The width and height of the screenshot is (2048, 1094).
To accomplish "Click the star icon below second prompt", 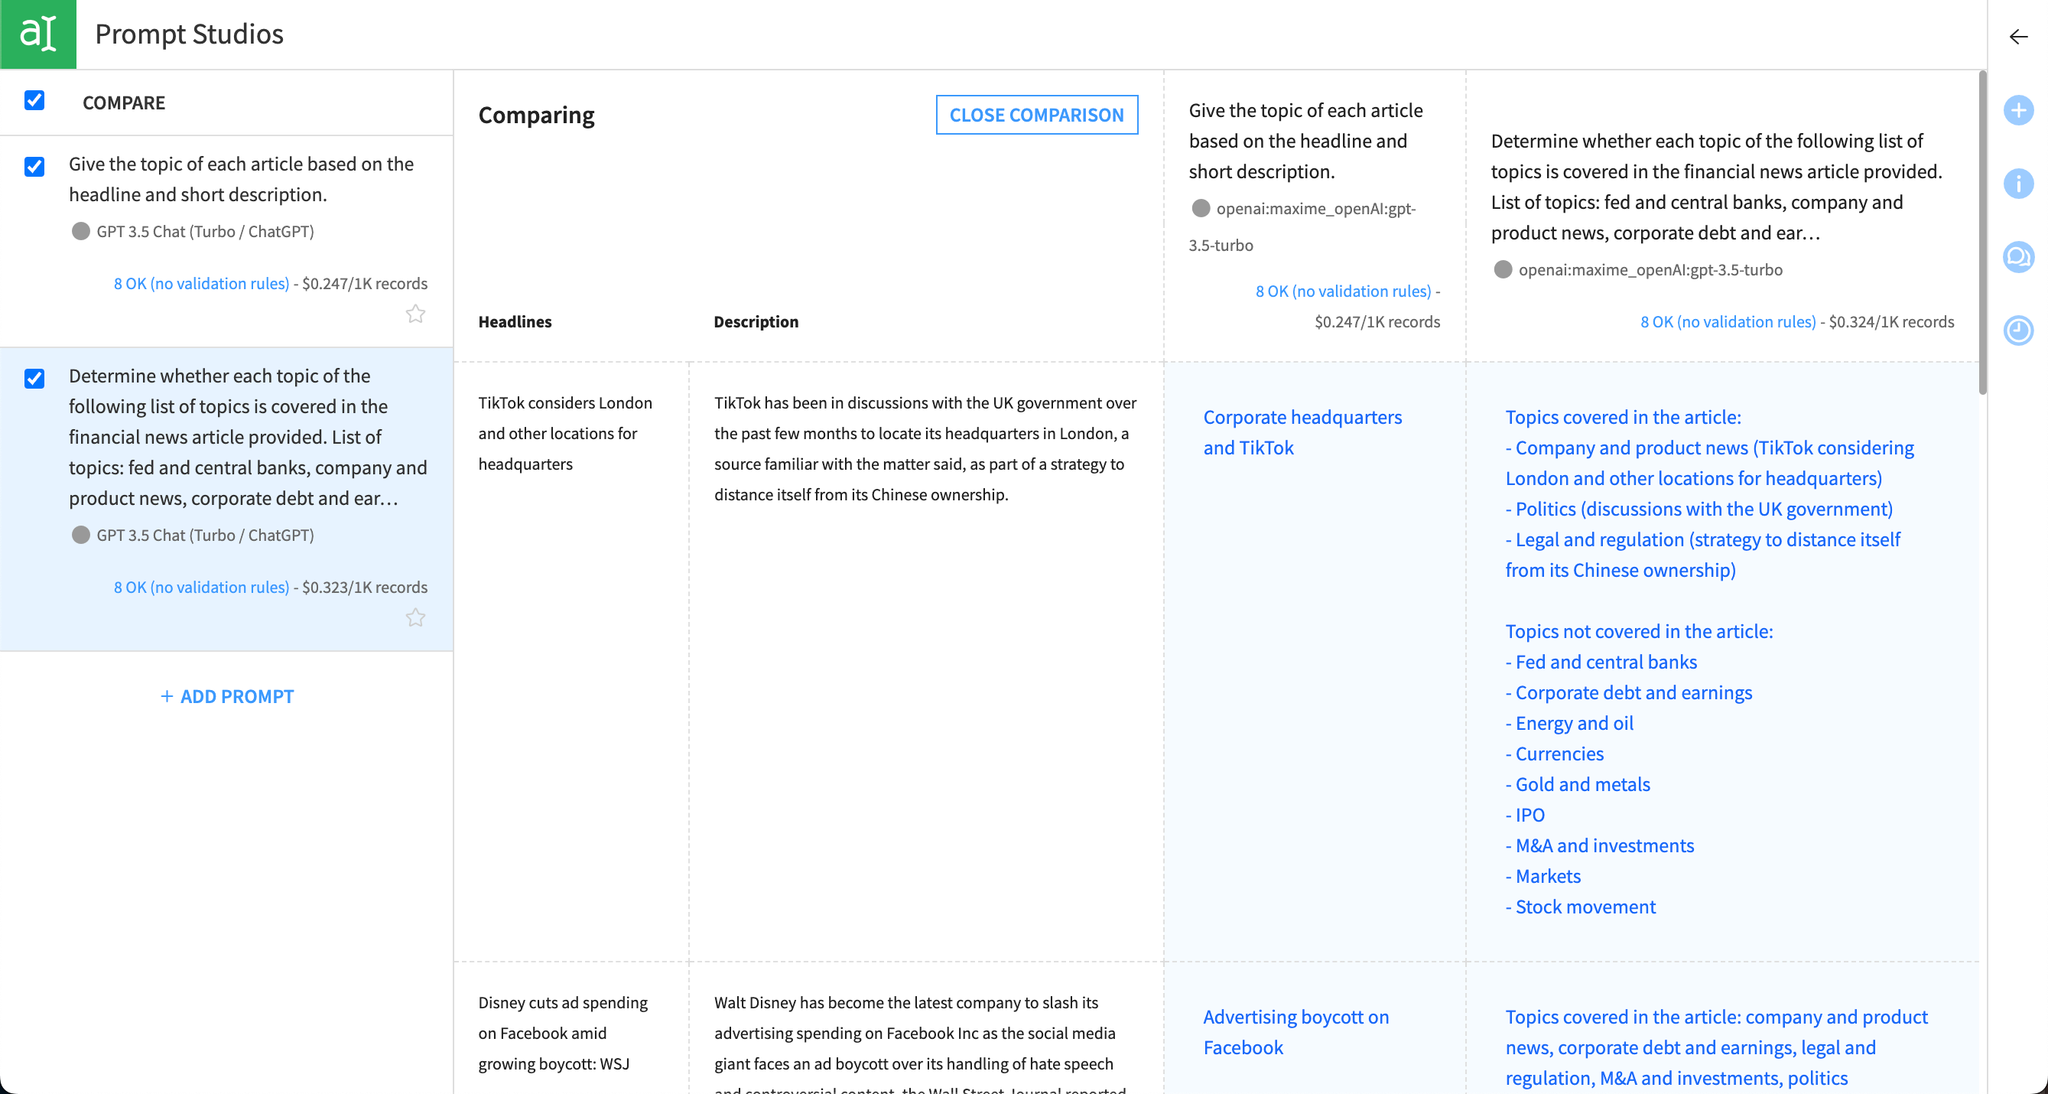I will (x=416, y=617).
